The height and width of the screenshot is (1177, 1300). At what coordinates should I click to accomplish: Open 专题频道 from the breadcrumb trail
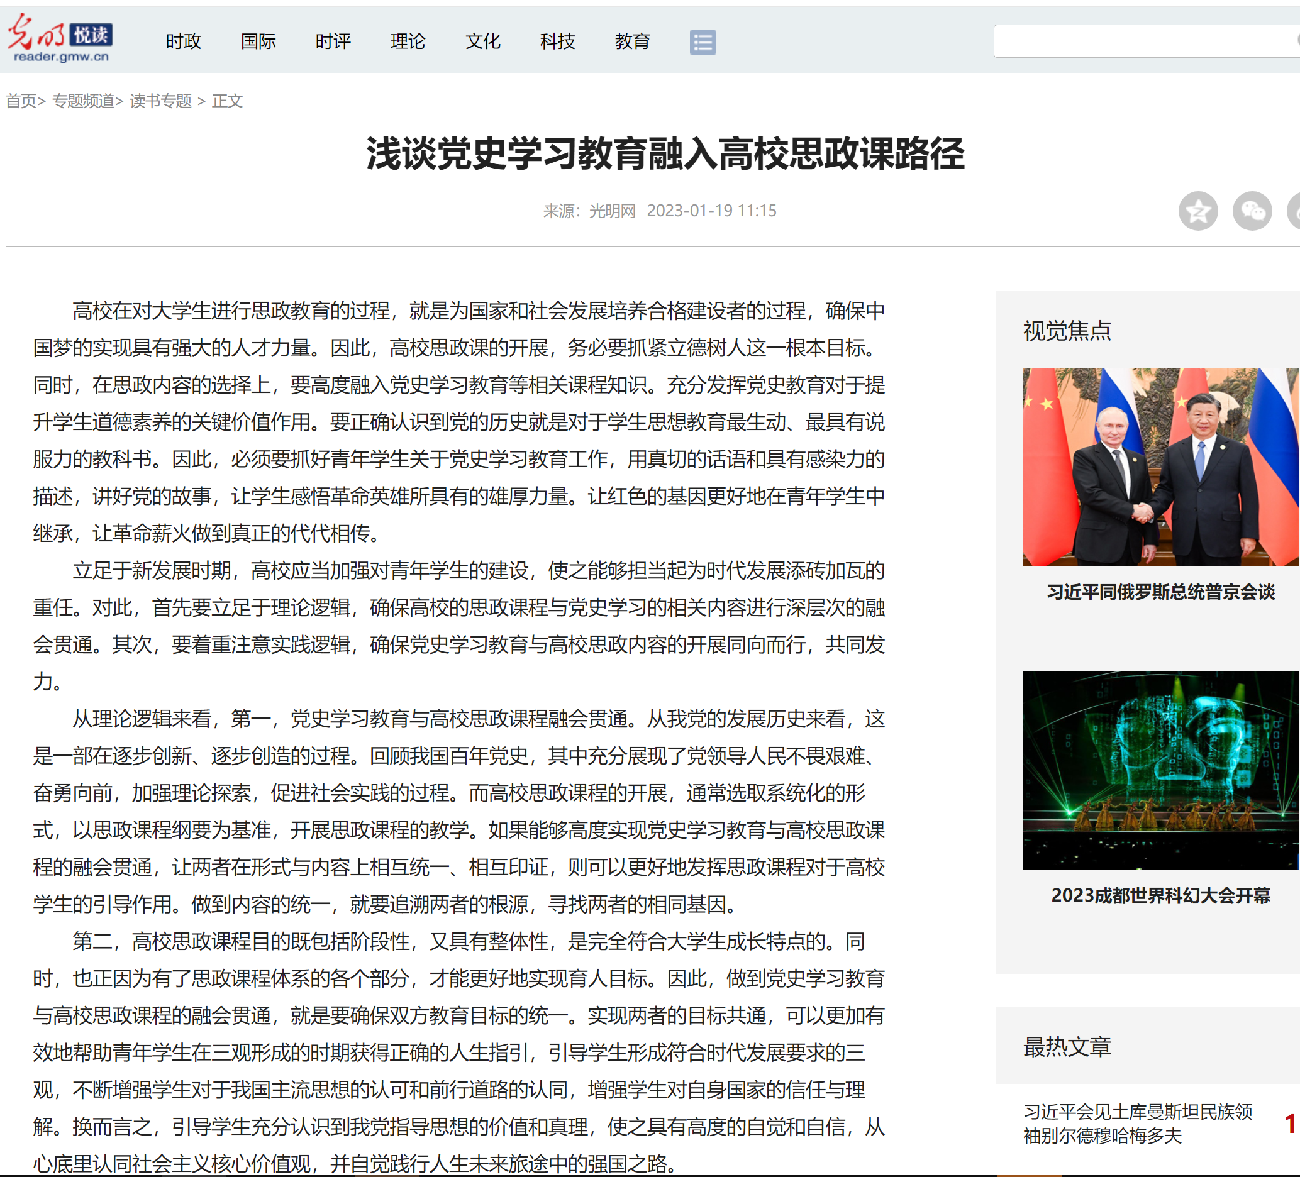[x=84, y=101]
